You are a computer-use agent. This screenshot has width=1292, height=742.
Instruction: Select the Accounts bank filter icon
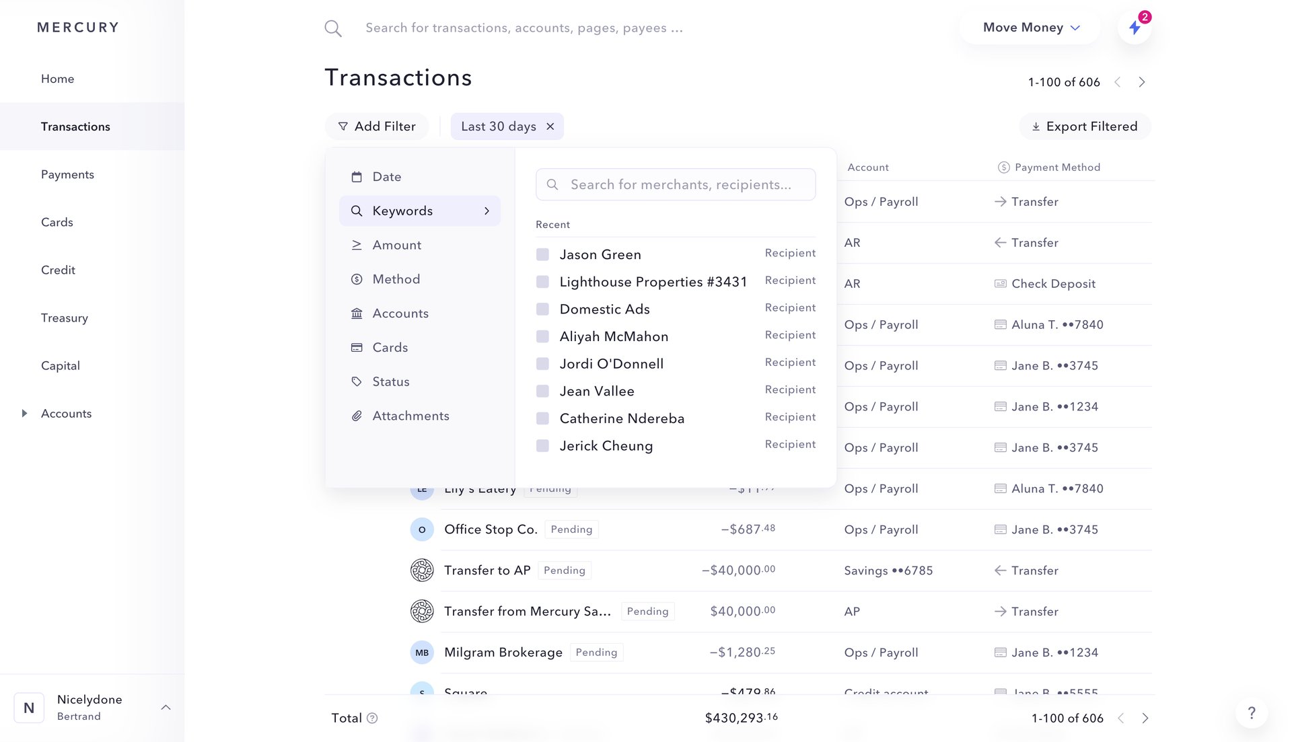pyautogui.click(x=357, y=313)
